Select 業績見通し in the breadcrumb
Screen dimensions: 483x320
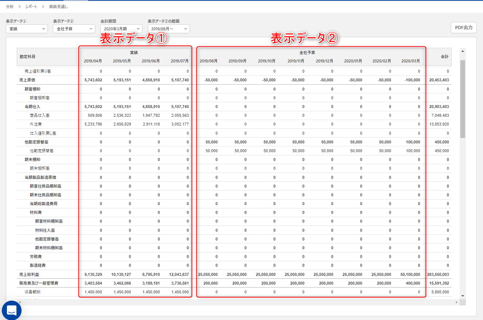coord(58,7)
